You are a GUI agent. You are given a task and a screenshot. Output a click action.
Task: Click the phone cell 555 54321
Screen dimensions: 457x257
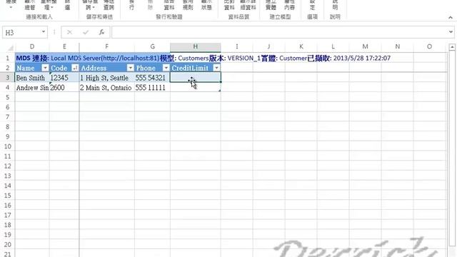152,78
